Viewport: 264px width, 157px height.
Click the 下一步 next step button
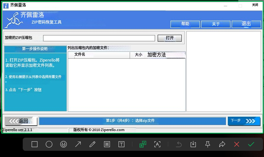244,121
